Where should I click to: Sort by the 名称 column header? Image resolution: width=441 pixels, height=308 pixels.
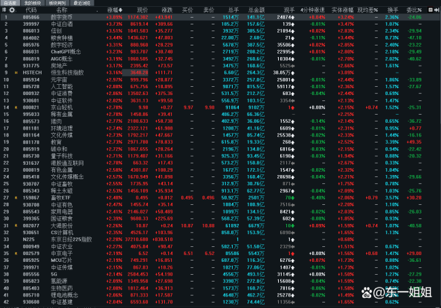62,10
